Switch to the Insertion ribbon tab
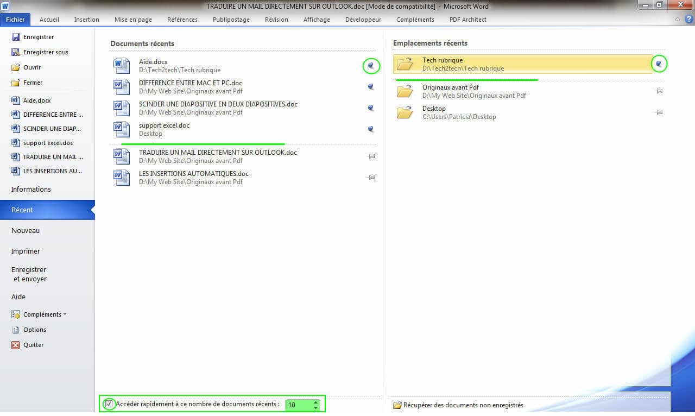Screen dimensions: 695x416 pyautogui.click(x=87, y=20)
